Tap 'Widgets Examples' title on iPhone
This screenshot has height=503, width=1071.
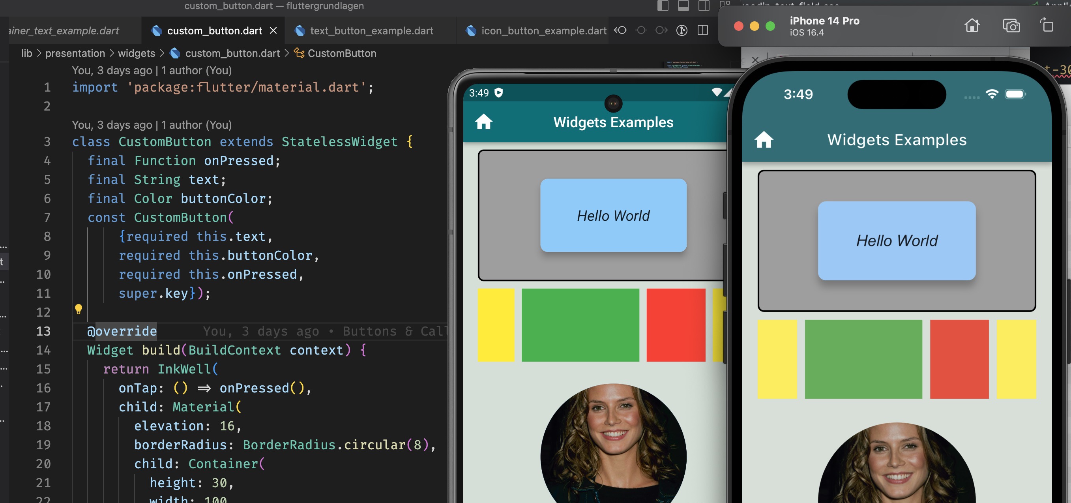point(897,140)
